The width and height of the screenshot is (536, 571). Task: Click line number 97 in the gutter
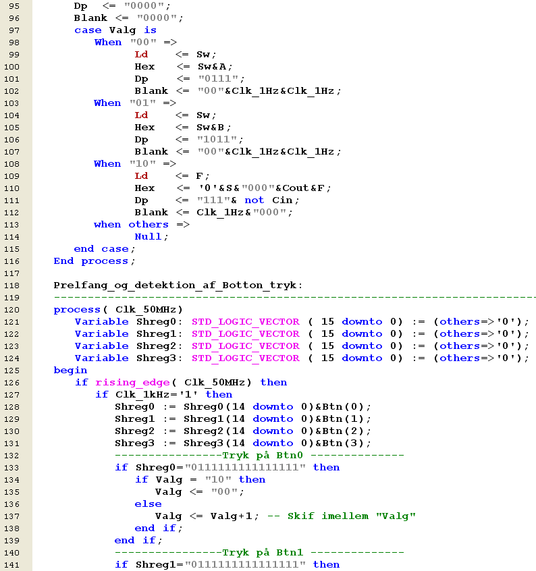coord(14,30)
